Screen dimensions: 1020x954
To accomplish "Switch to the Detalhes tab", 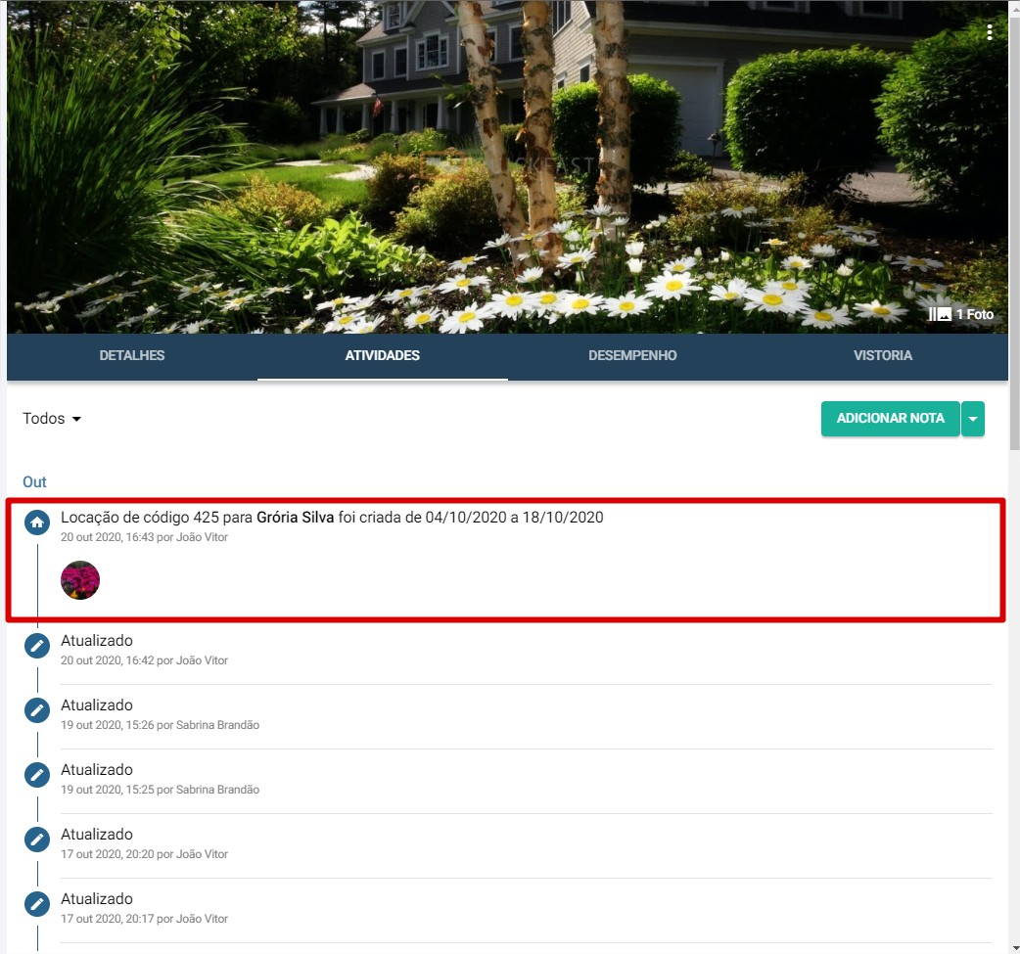I will [x=132, y=356].
